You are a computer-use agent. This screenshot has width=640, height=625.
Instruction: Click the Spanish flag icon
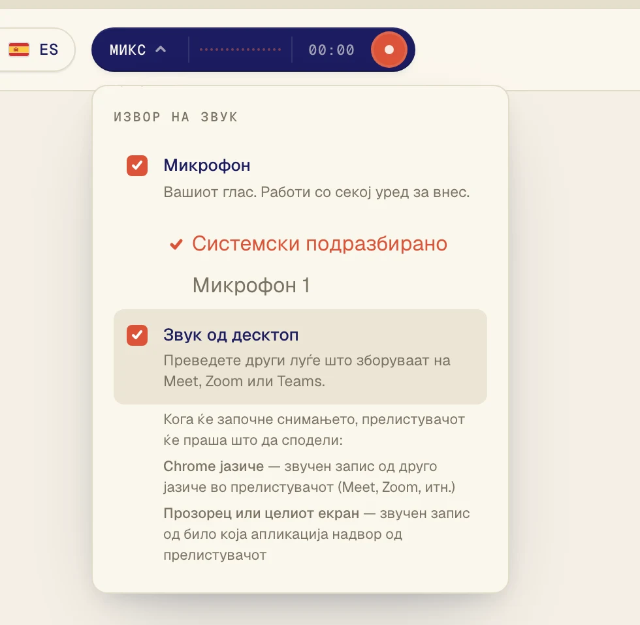19,50
